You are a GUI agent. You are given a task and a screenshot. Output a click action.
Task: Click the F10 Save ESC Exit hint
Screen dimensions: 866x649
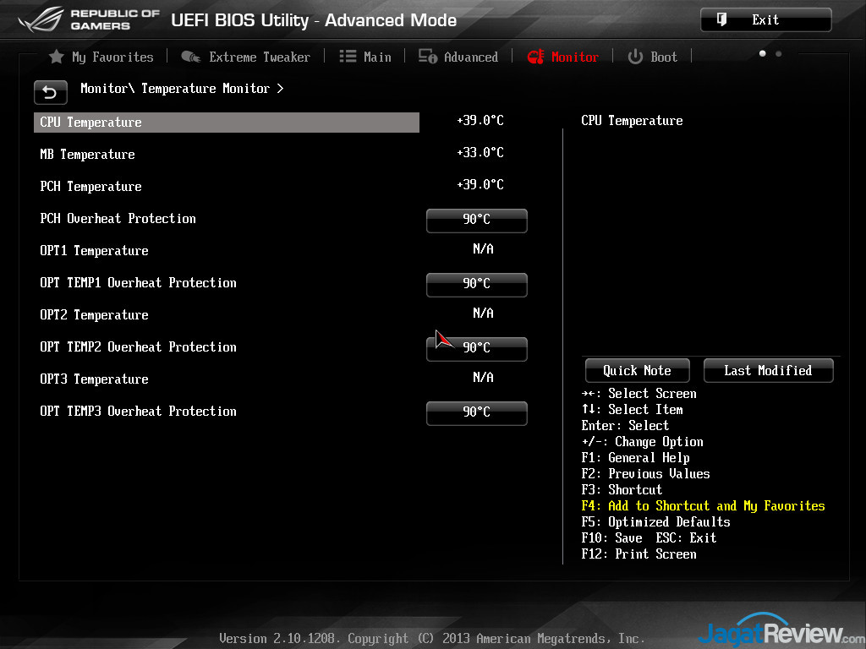649,538
